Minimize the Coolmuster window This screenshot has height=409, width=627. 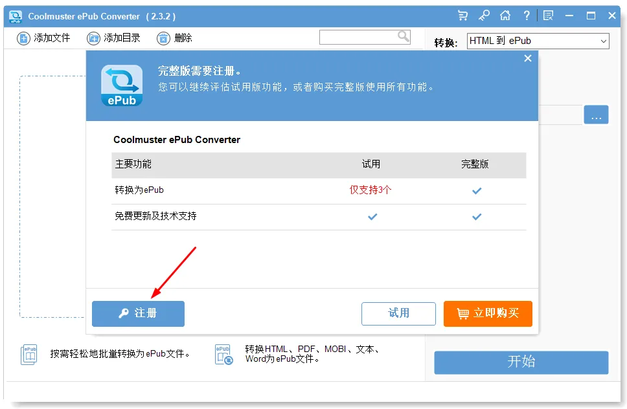(569, 16)
